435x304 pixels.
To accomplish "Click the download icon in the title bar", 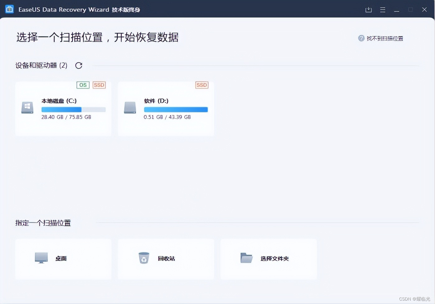I will 368,10.
